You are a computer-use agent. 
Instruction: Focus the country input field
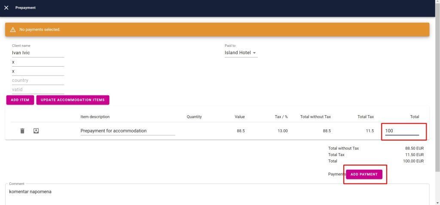(38, 80)
